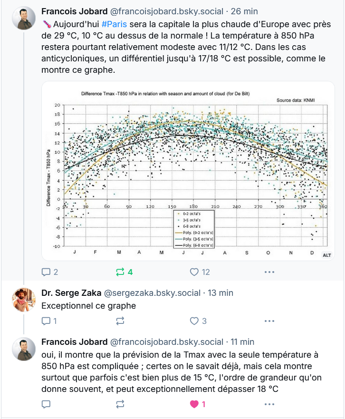
Task: Click the green repost icon with 4 reposts
Action: point(124,272)
